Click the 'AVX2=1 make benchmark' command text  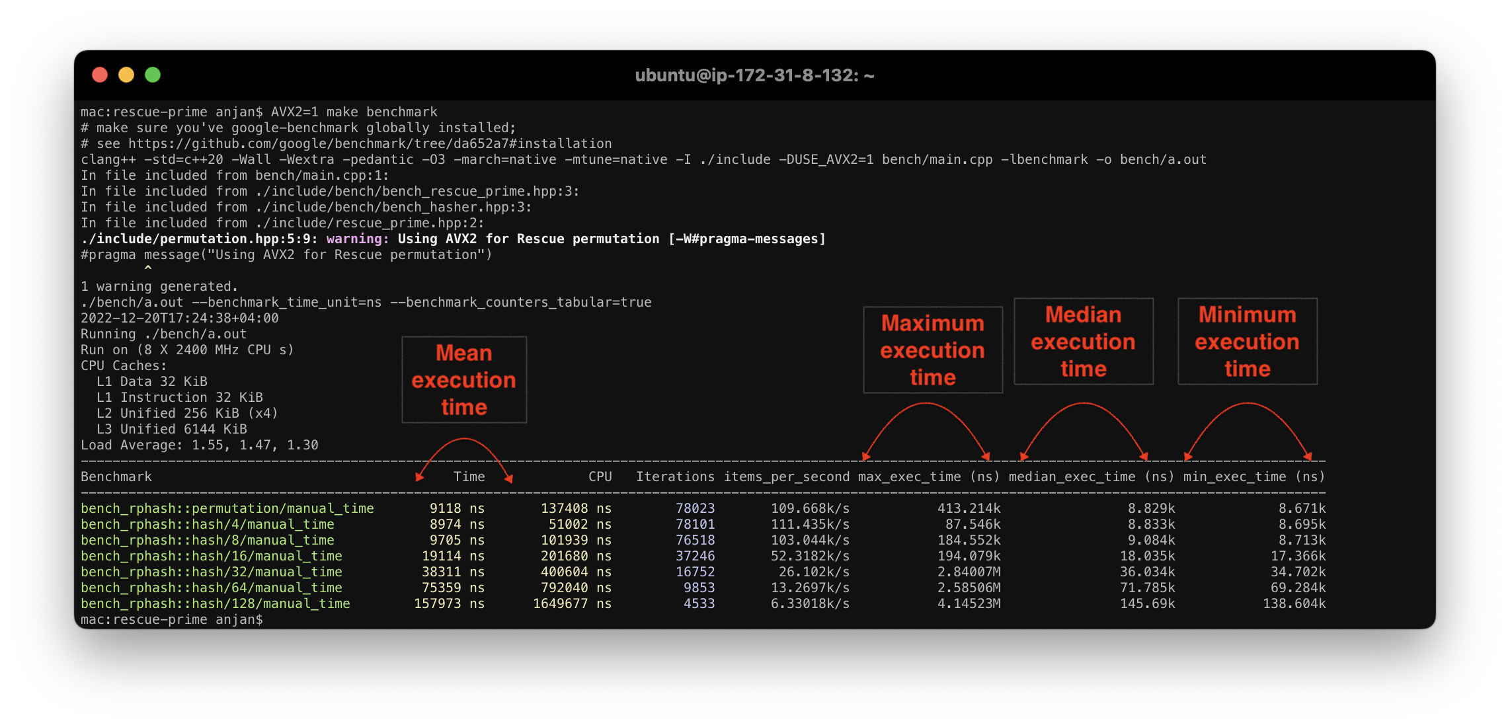click(354, 112)
